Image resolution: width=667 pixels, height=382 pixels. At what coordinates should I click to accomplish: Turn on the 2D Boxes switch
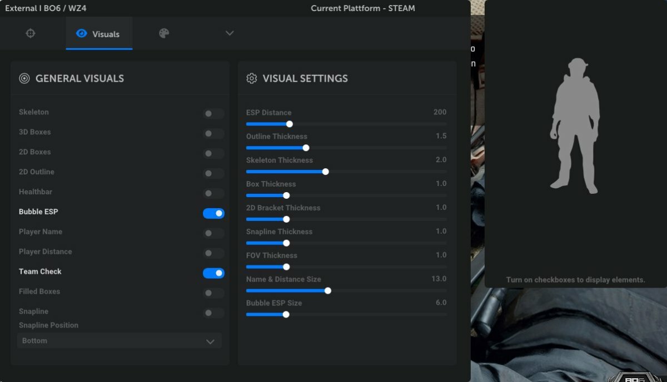click(x=213, y=154)
